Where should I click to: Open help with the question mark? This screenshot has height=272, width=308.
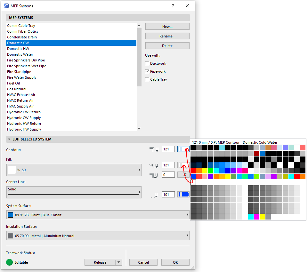[x=173, y=6]
